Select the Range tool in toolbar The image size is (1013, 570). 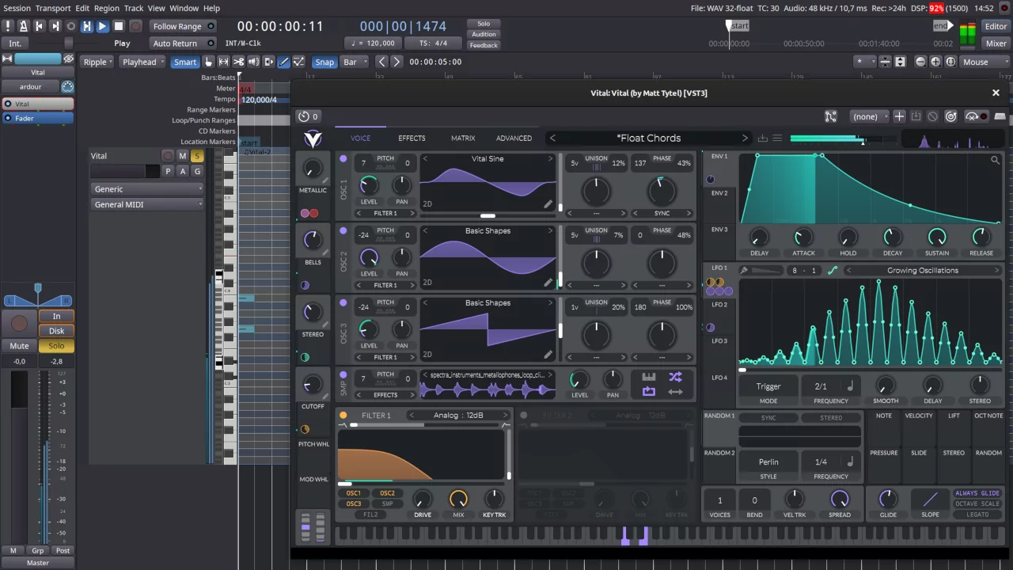(x=223, y=62)
